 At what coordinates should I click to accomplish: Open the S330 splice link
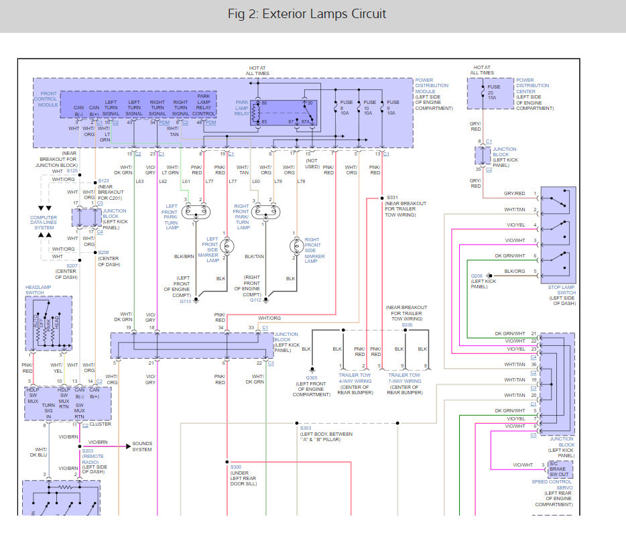tap(407, 324)
